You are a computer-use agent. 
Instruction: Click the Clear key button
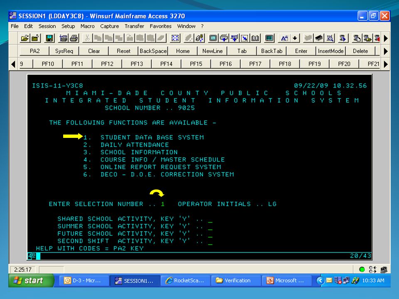click(x=94, y=51)
